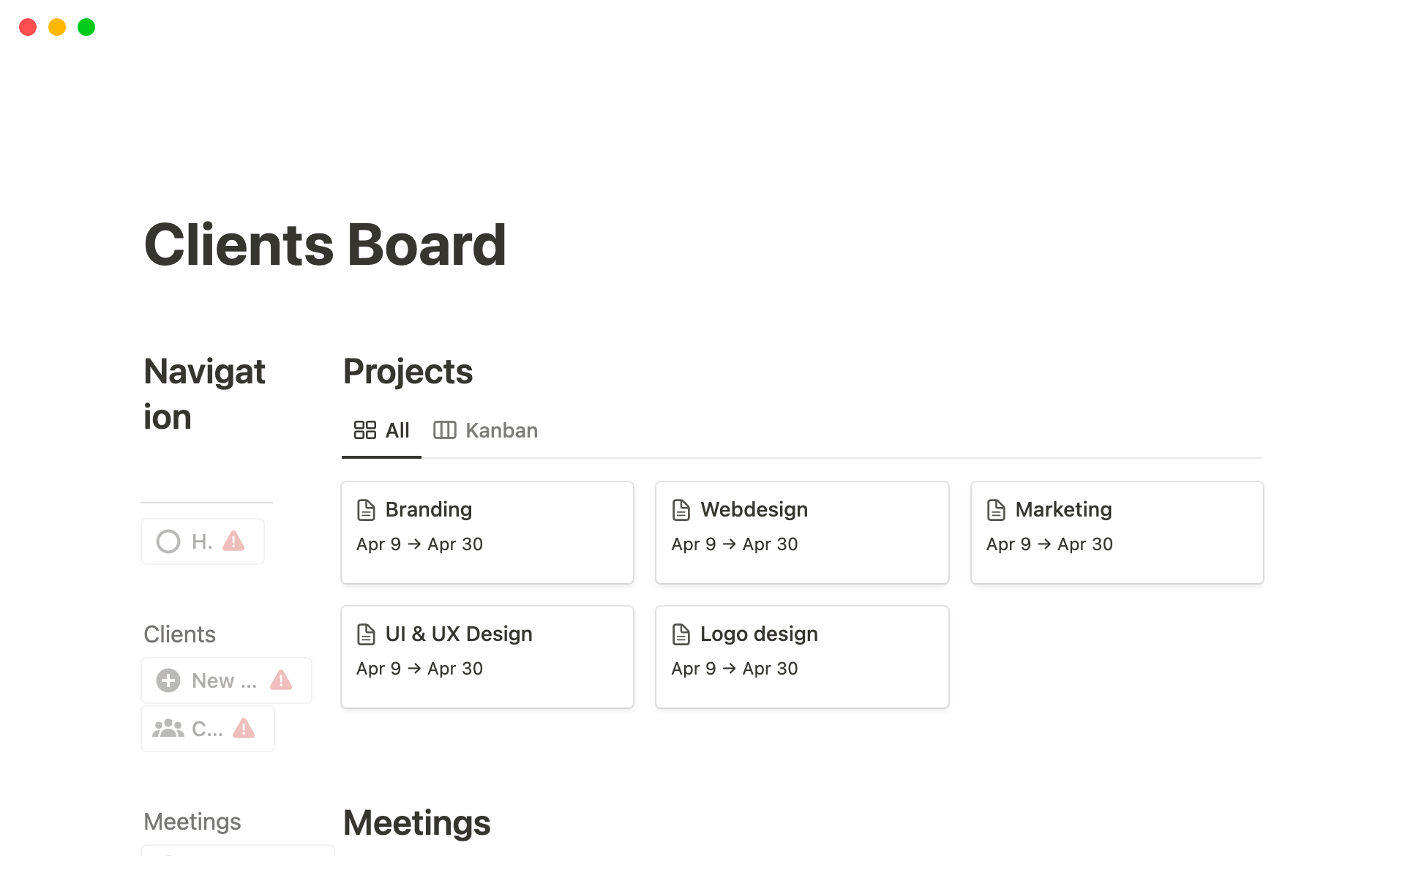Click the UI & UX Design page icon
The height and width of the screenshot is (878, 1405).
point(366,634)
